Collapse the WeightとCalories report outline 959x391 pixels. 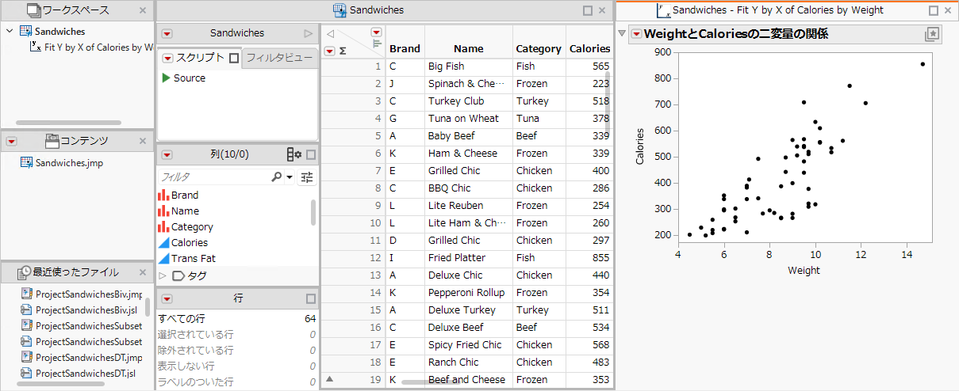pos(622,33)
